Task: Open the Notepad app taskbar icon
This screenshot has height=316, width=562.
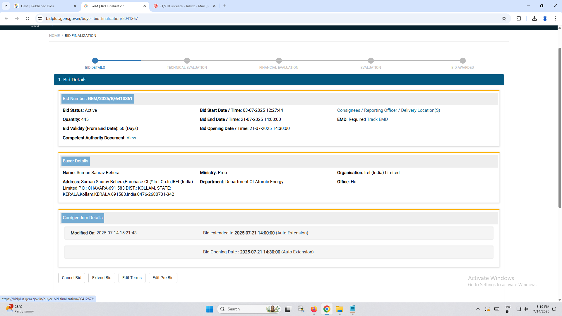Action: click(x=352, y=309)
